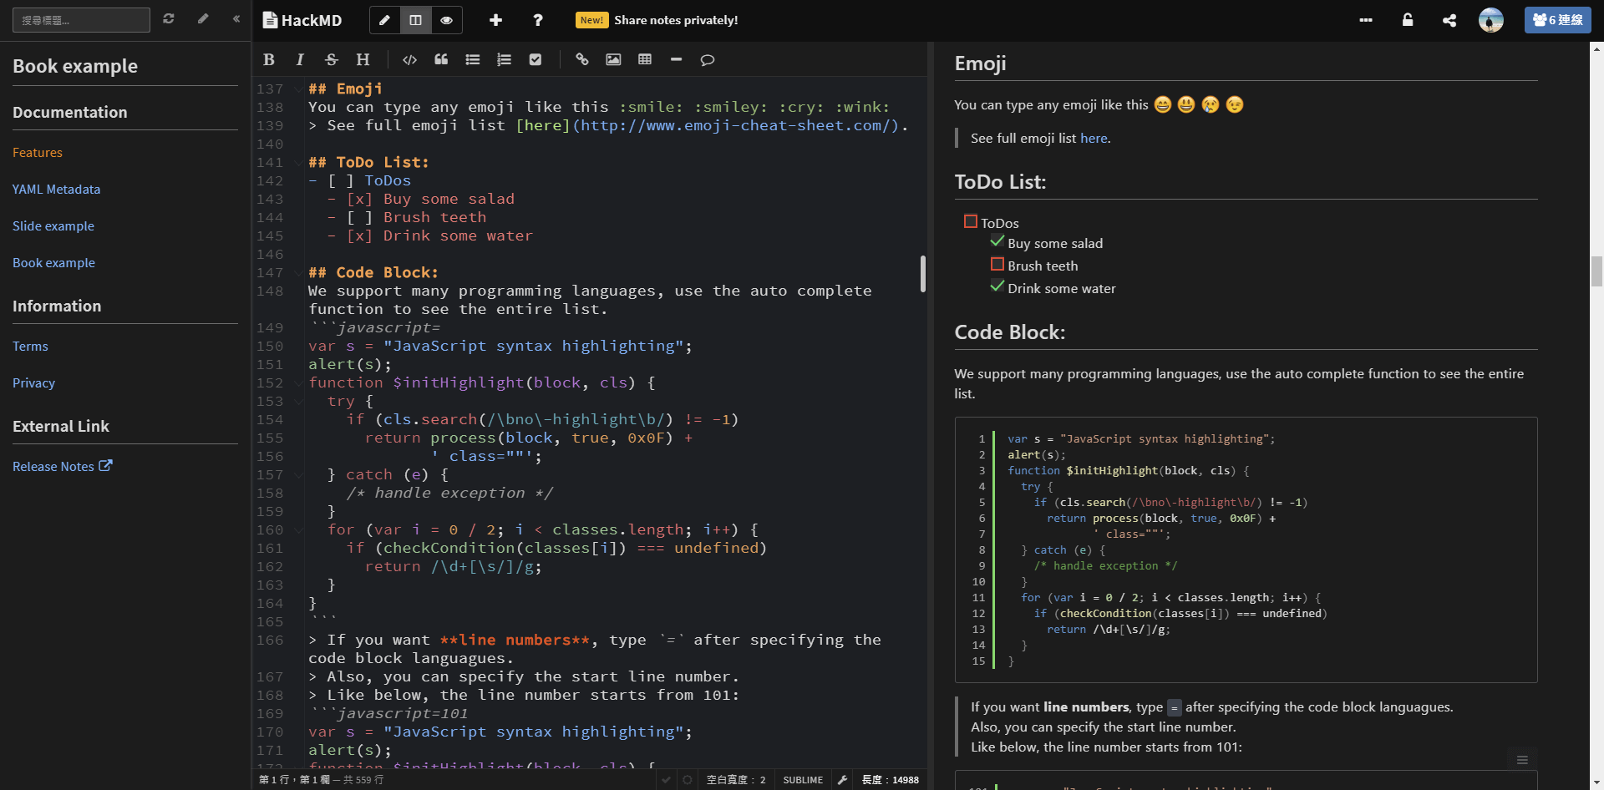Screen dimensions: 1604x790
Task: Uncheck Buy some salad in preview
Action: click(x=997, y=241)
